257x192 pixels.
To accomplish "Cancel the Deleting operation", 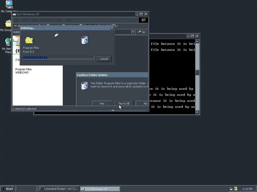I will pyautogui.click(x=104, y=59).
